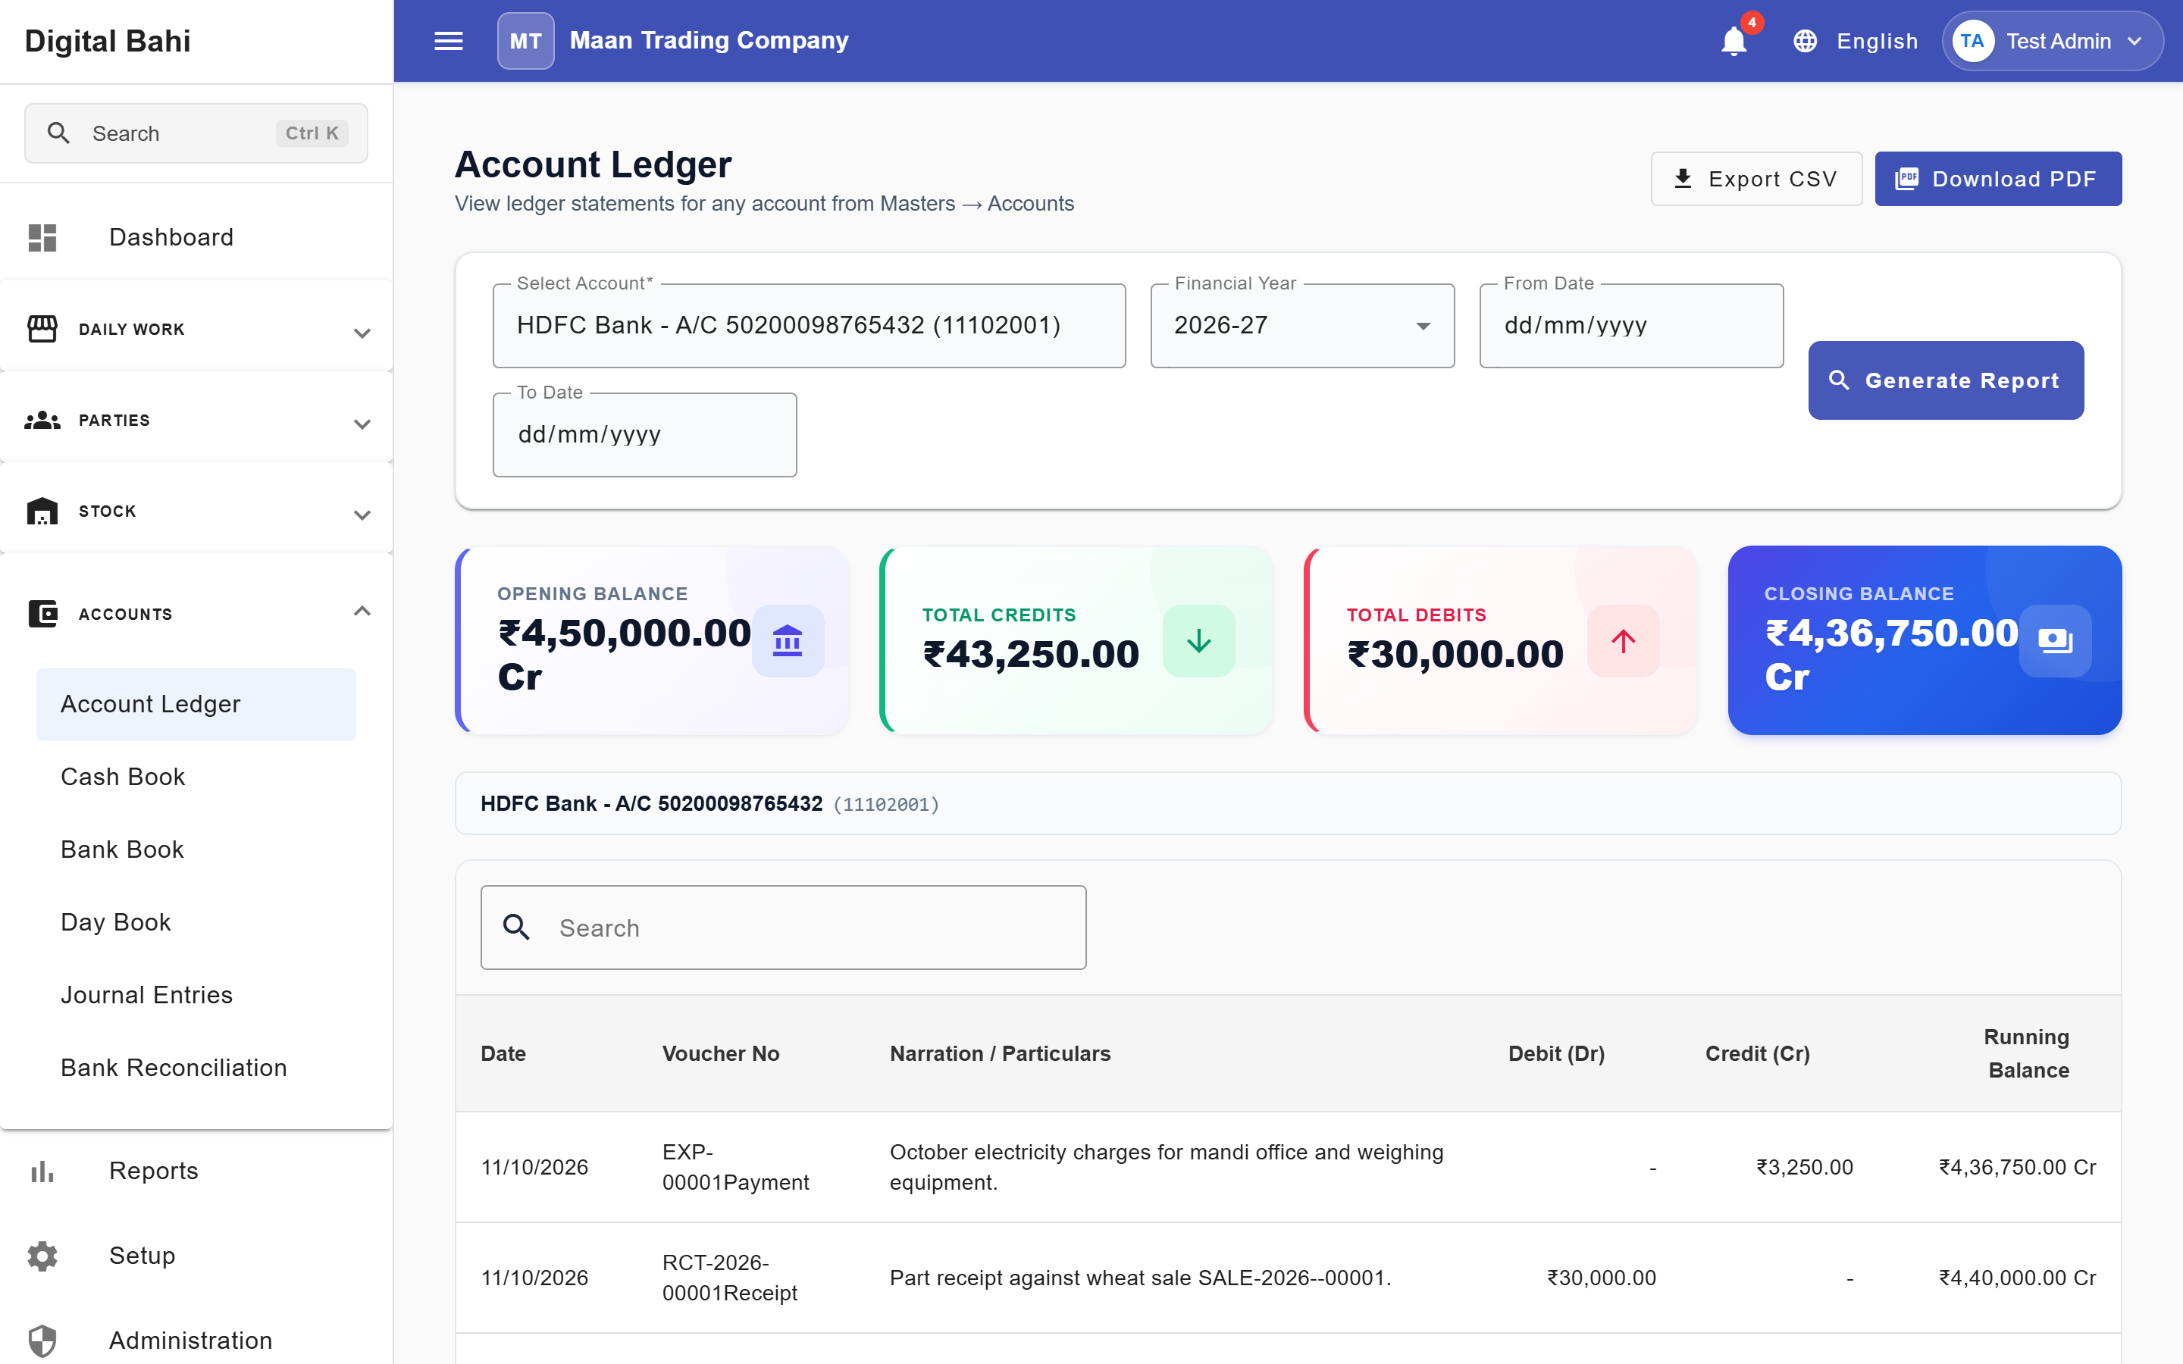Focus the sidebar Search Ctrl K box
The image size is (2183, 1364).
click(196, 133)
